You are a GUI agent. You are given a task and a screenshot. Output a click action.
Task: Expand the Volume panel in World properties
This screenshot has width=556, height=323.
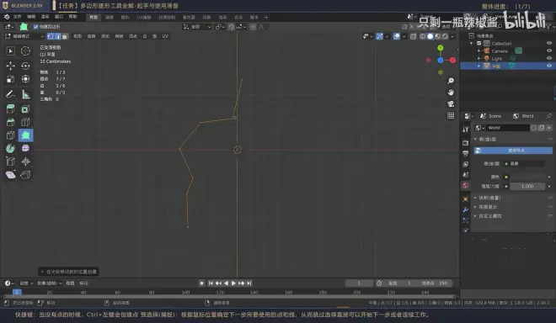pyautogui.click(x=490, y=198)
